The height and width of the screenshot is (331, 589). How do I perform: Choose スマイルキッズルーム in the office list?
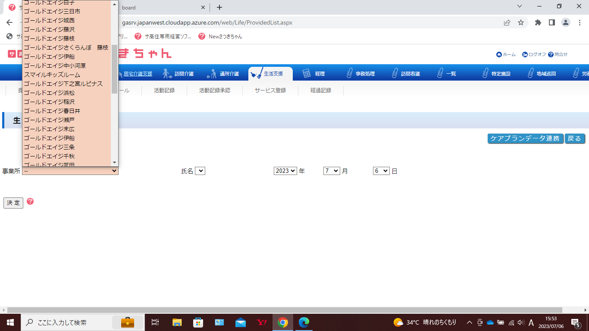point(52,75)
